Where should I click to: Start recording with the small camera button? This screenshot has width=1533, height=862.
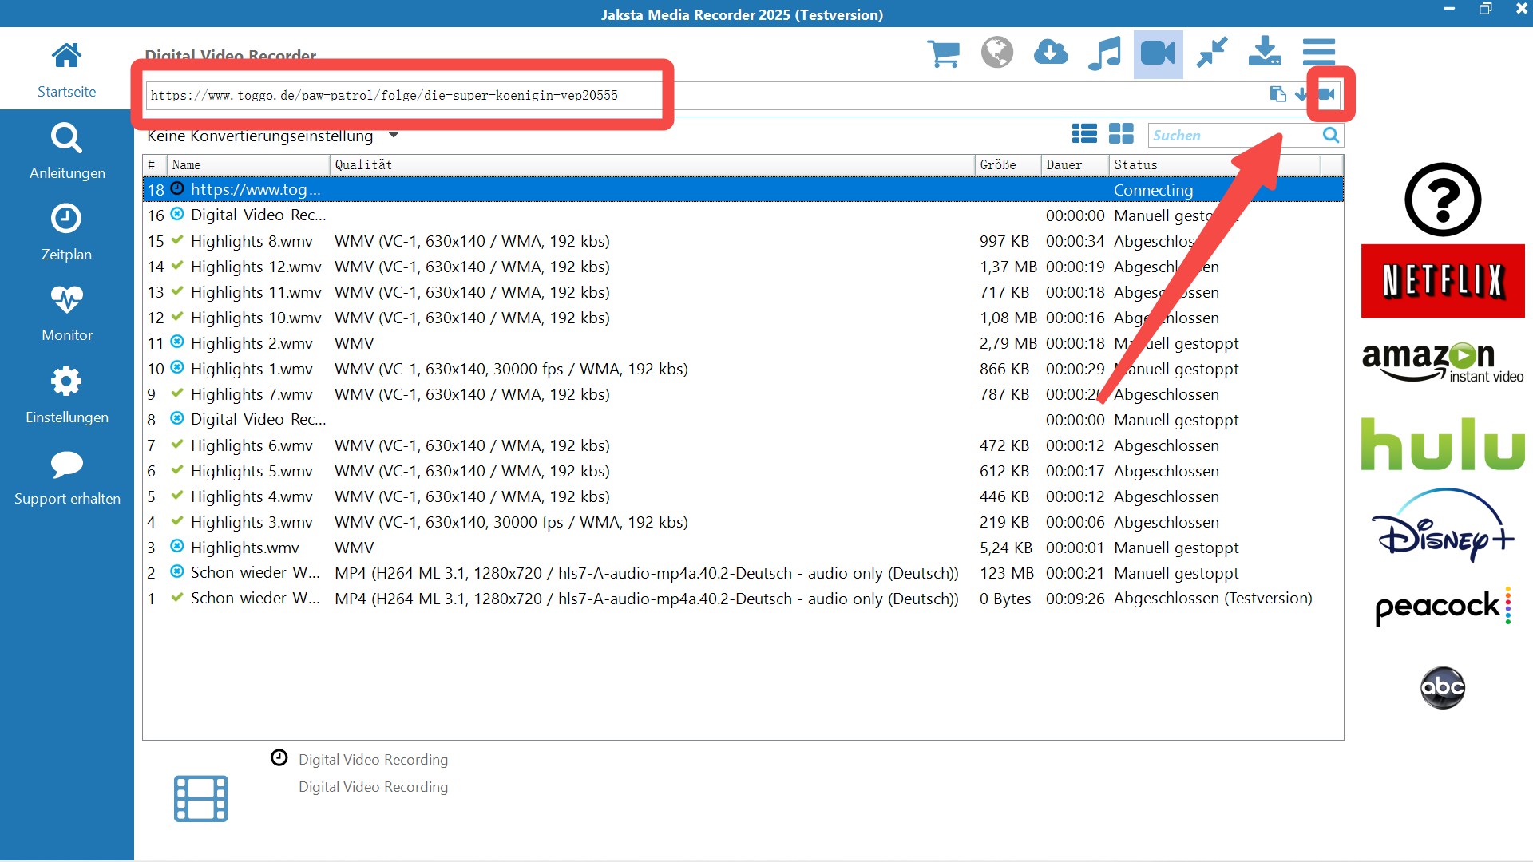(1326, 94)
